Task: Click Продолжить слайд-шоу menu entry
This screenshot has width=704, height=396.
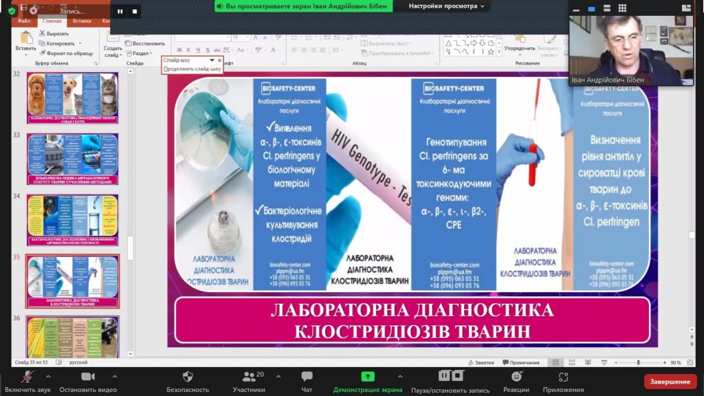Action: (x=192, y=69)
